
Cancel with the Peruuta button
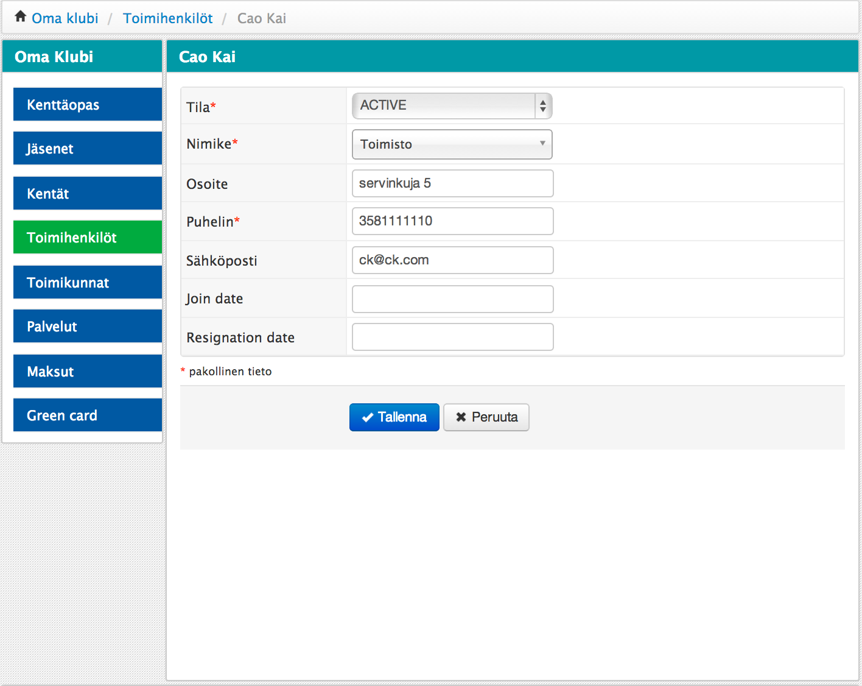tap(486, 417)
